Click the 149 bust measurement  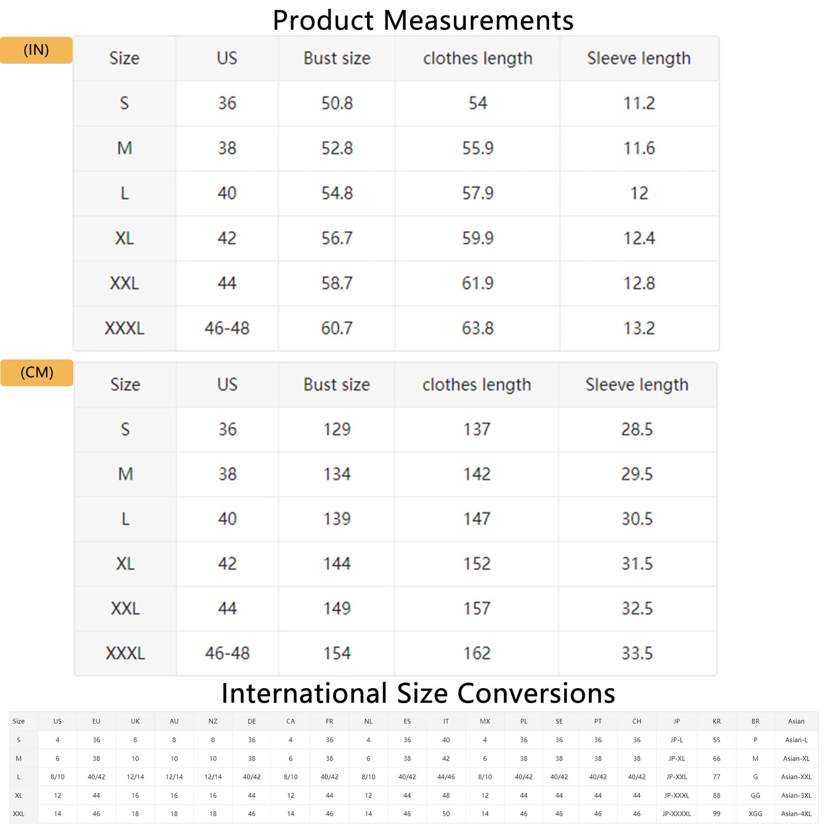tap(337, 609)
